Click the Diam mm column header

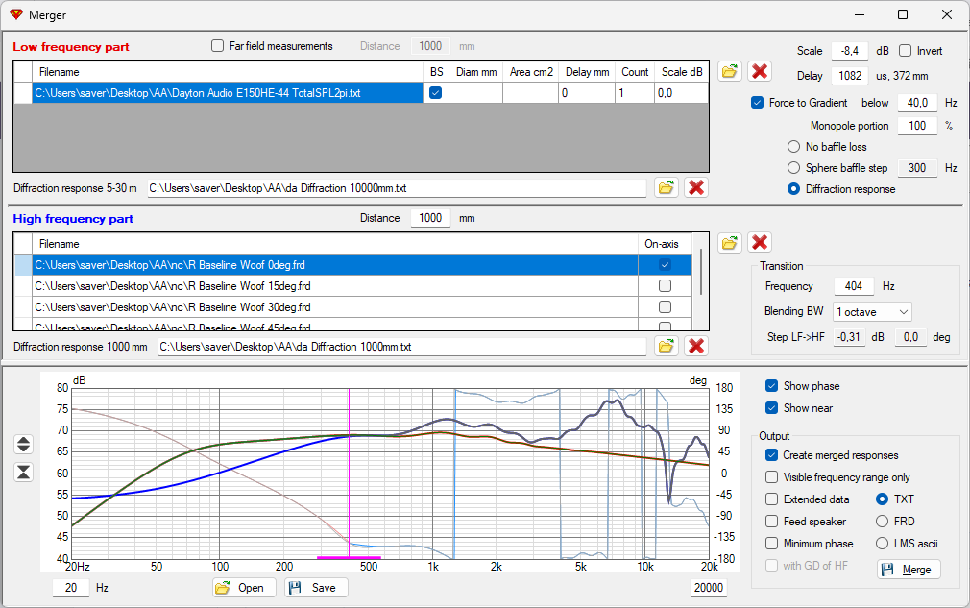pyautogui.click(x=476, y=72)
